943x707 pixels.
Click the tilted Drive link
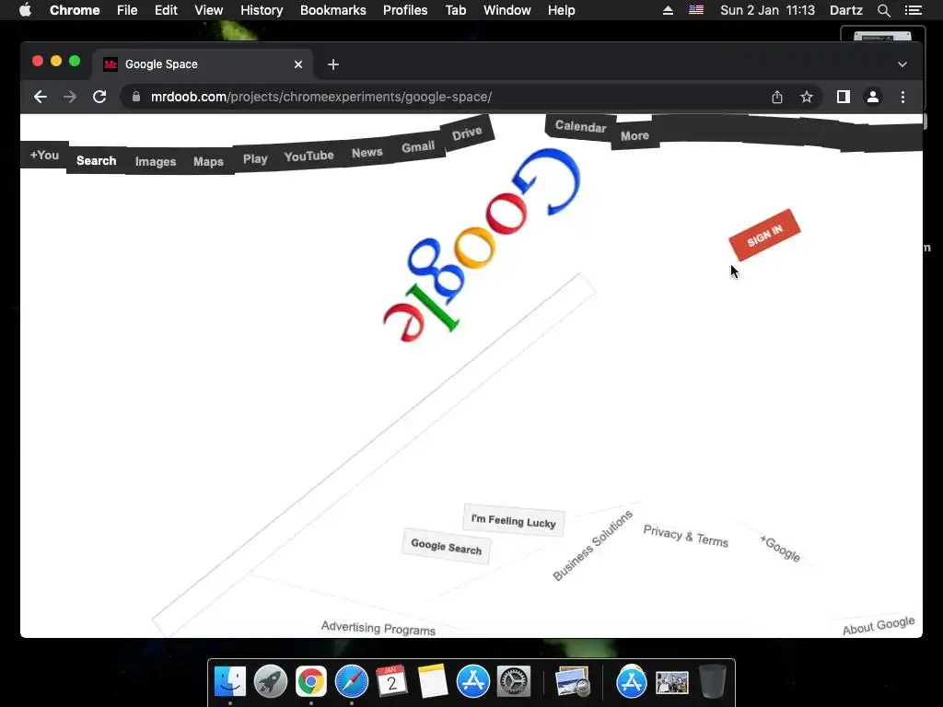(467, 133)
